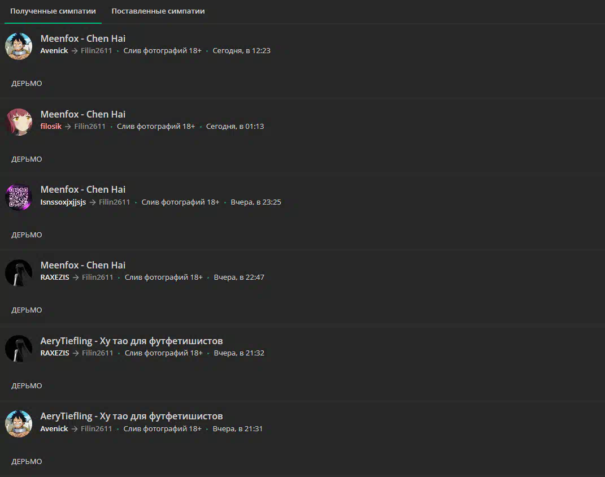Open Avenick's avatar from the 21:31 entry

(x=19, y=424)
